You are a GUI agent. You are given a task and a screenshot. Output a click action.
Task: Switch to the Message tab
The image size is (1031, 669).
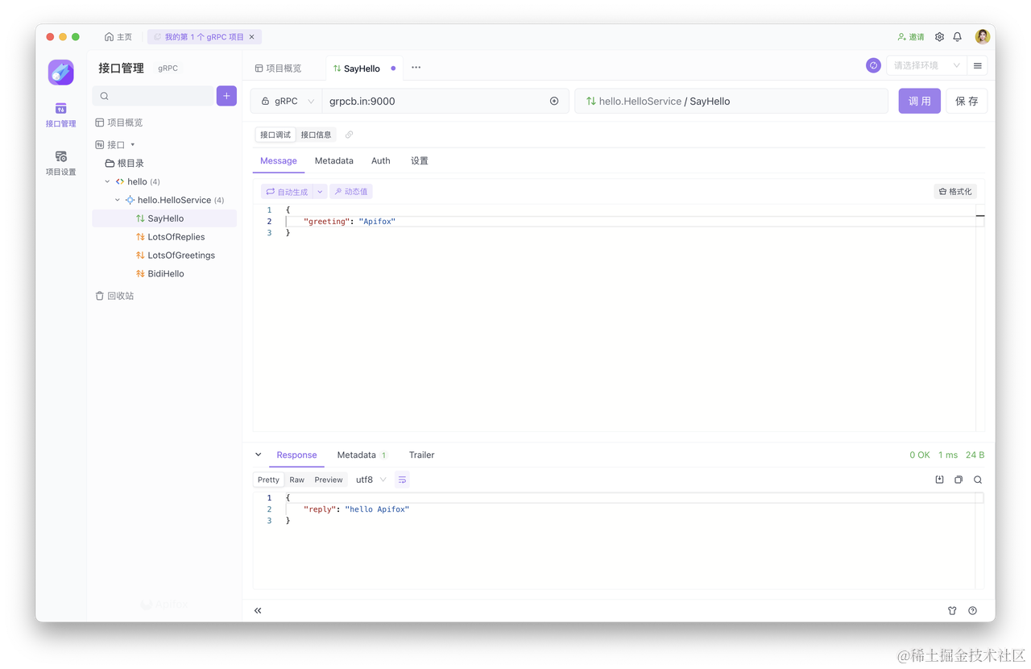point(279,161)
